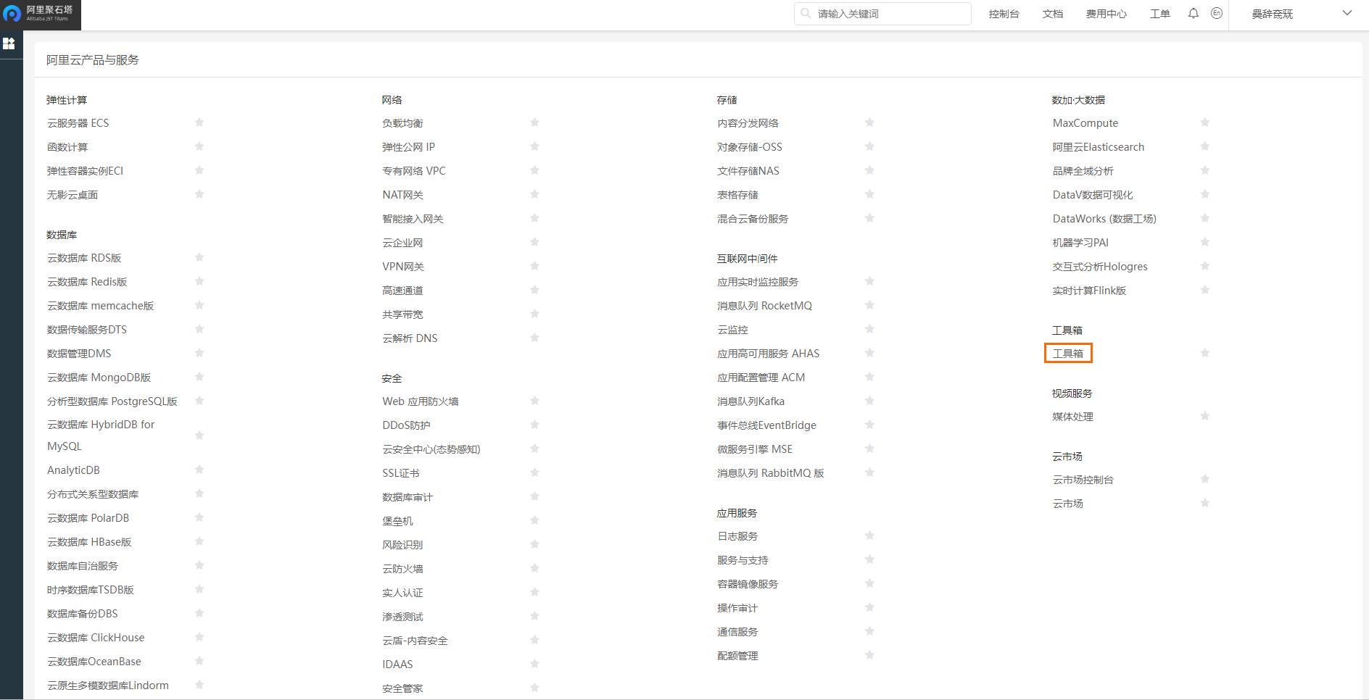Favorite 机器学习PAI with star
Viewport: 1369px width, 700px height.
[x=1204, y=242]
